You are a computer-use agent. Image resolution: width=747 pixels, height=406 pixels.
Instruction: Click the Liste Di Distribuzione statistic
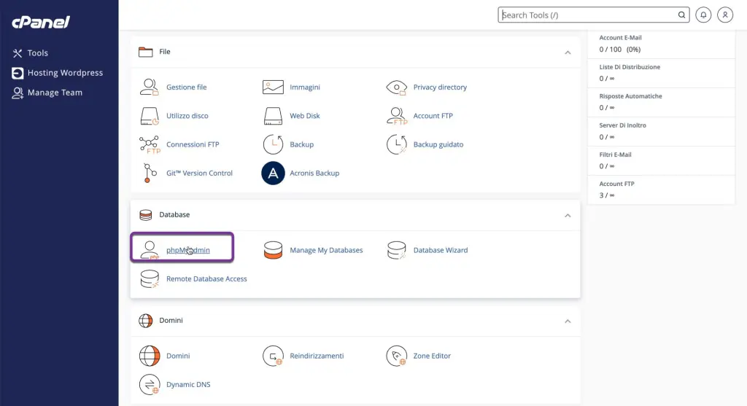click(x=630, y=67)
